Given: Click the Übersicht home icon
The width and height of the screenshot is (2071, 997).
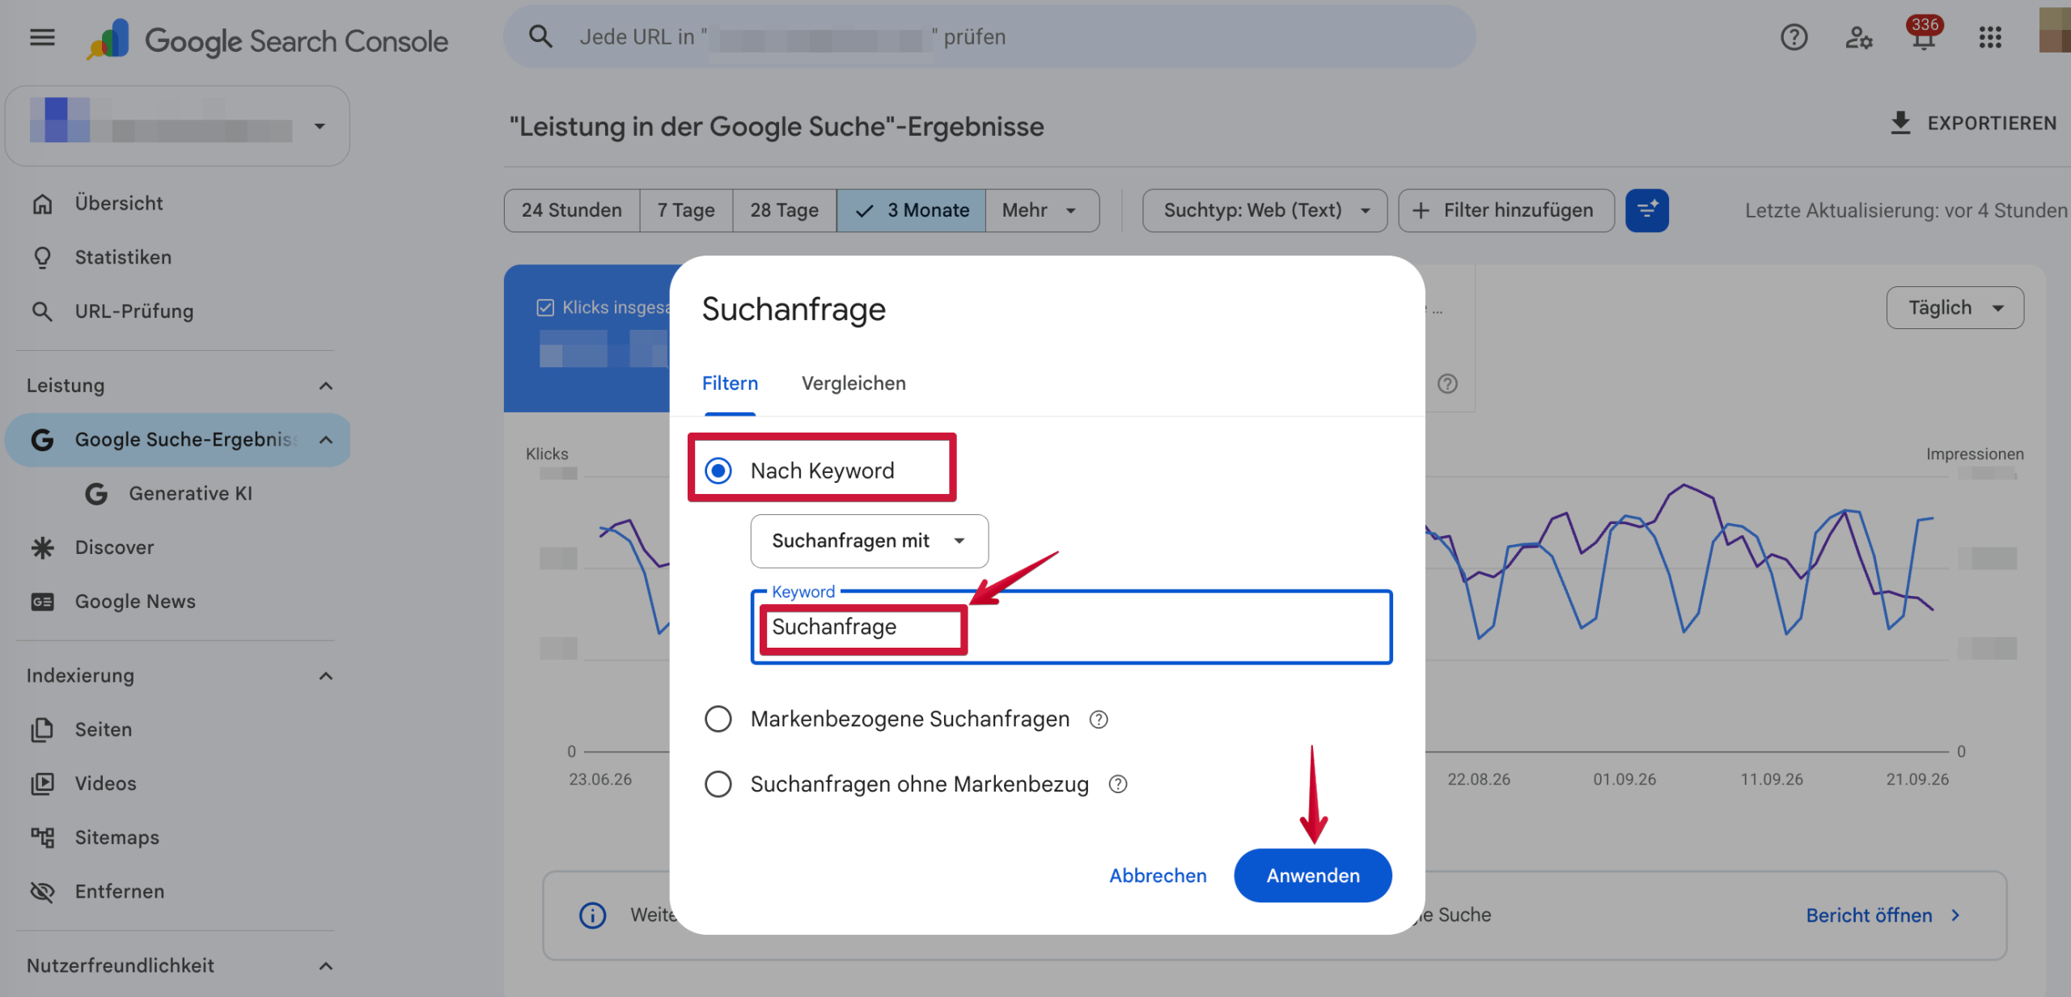Looking at the screenshot, I should (x=42, y=204).
